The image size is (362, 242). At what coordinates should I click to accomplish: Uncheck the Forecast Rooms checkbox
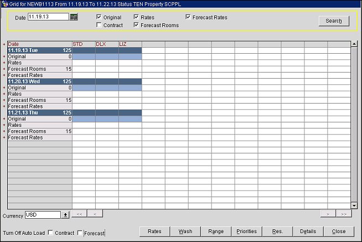(x=137, y=25)
